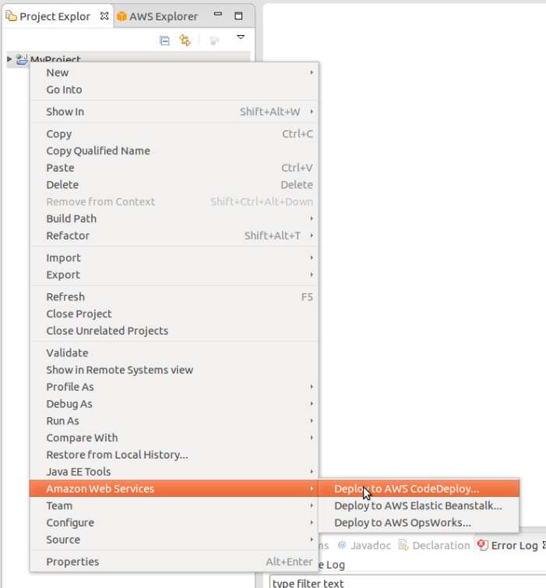Switch to the Error Log tab
546x588 pixels.
pos(510,545)
